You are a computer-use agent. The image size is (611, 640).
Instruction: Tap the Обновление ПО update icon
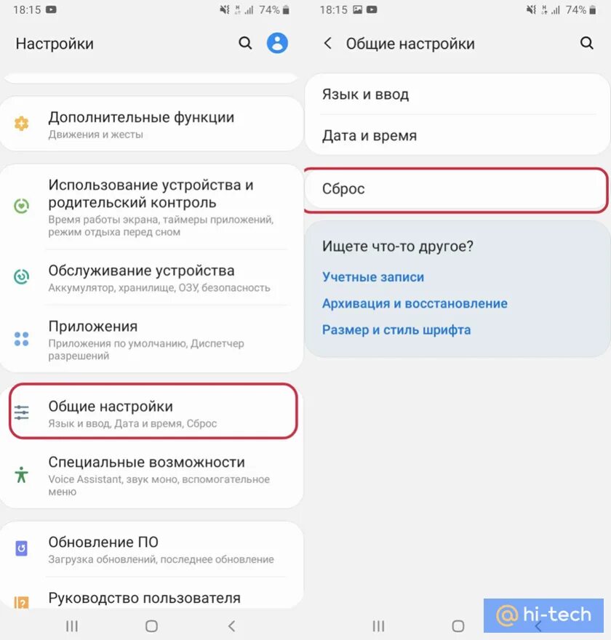[x=22, y=548]
